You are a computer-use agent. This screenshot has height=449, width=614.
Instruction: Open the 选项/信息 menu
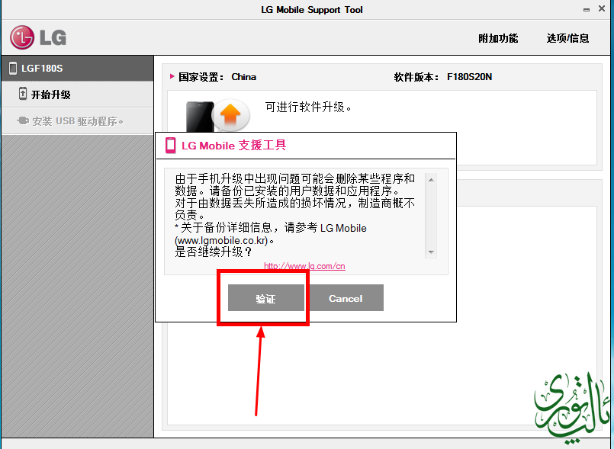point(567,38)
